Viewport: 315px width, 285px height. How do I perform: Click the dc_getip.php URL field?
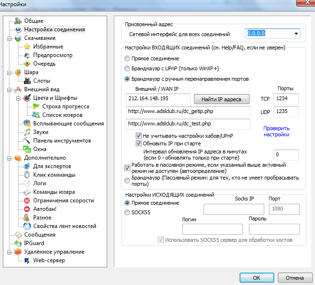click(188, 112)
